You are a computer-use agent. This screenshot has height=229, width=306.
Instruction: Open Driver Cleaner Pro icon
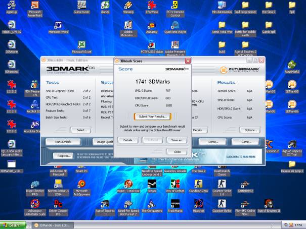pyautogui.click(x=58, y=208)
